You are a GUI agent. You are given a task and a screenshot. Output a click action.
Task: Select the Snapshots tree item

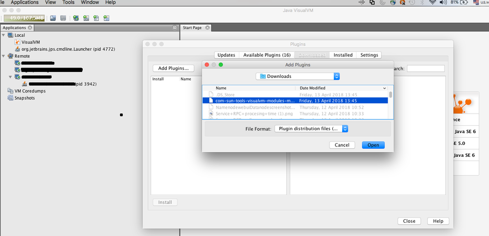tap(24, 98)
